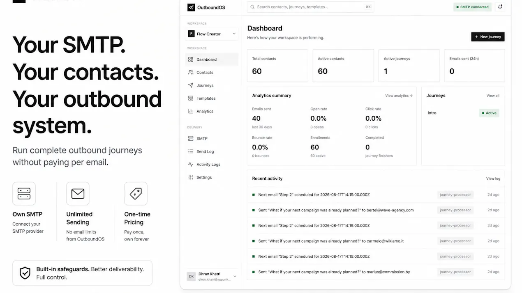The height and width of the screenshot is (293, 522).
Task: Click the OutboundOS paper plane logo
Action: pos(191,7)
